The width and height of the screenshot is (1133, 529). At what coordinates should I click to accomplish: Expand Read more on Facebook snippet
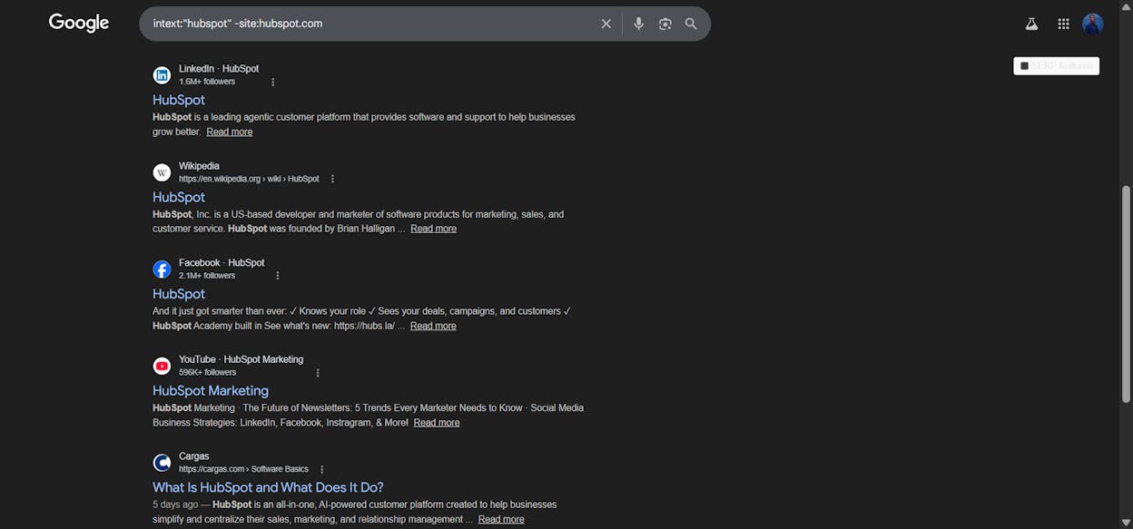coord(433,326)
